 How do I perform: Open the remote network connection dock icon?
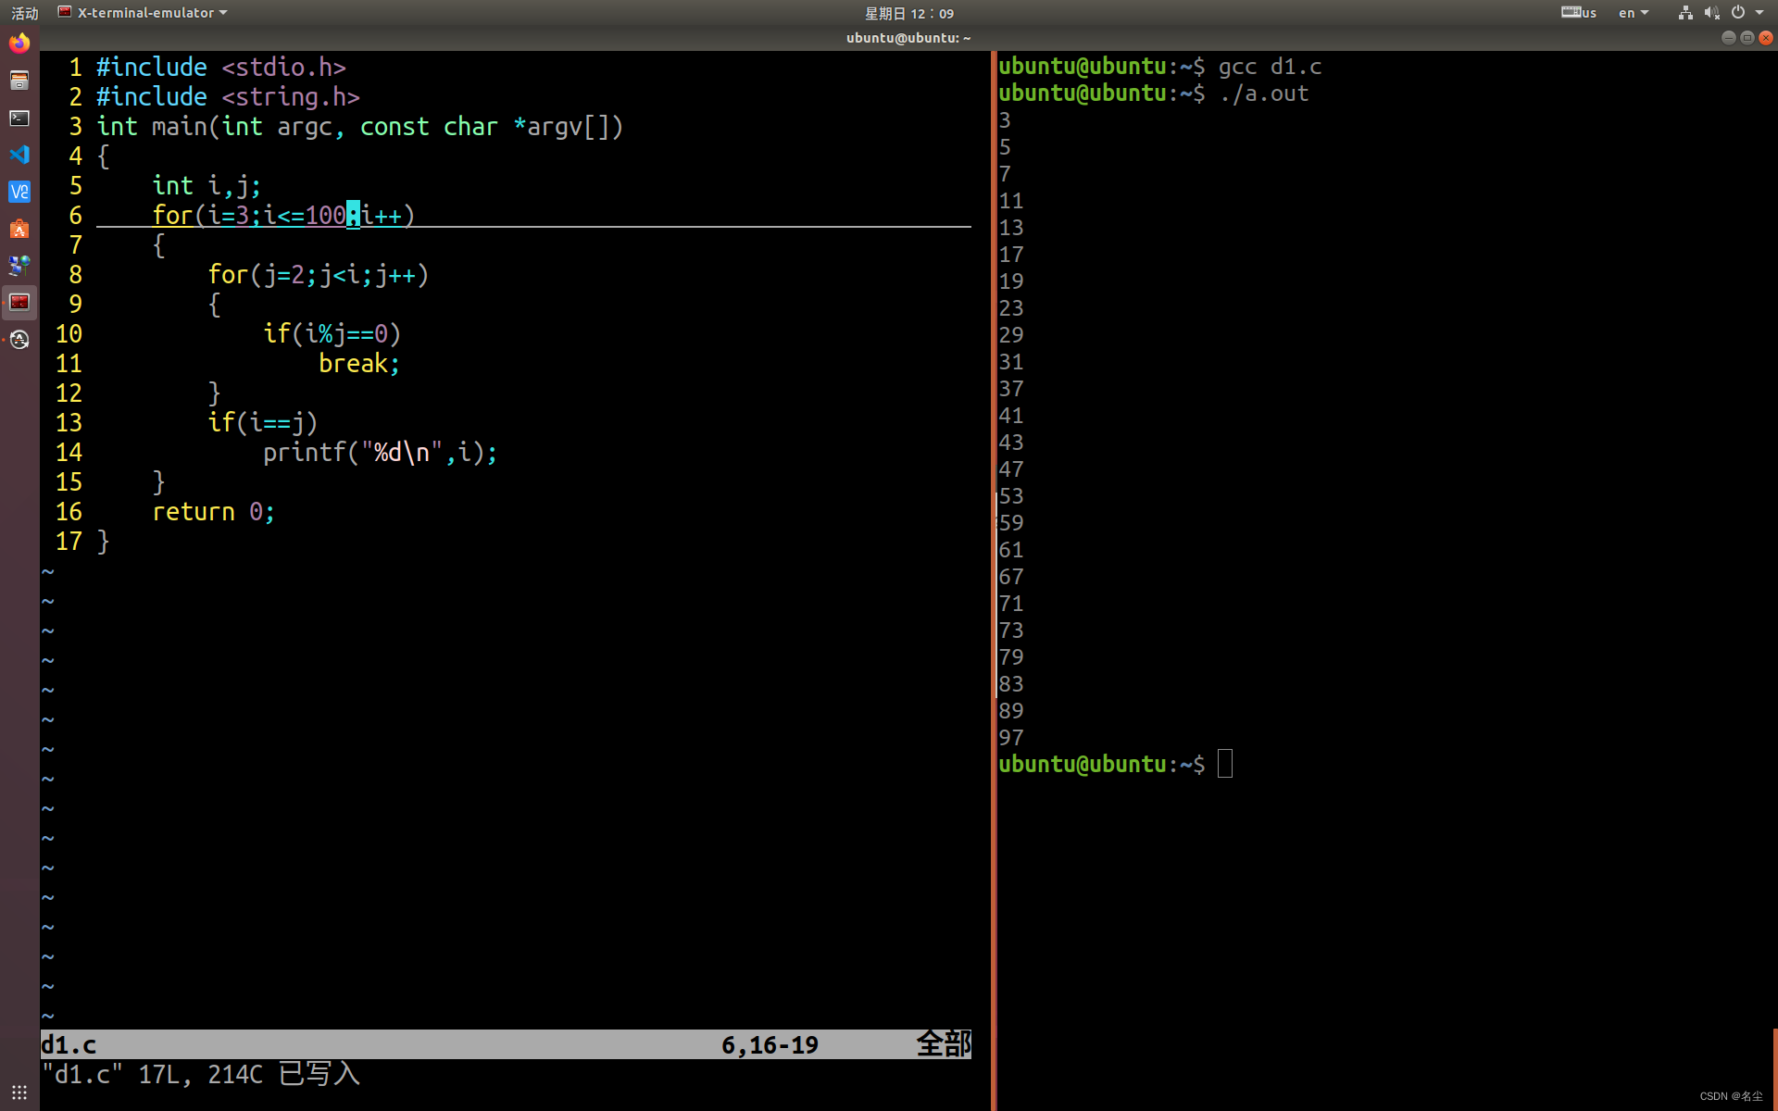19,266
